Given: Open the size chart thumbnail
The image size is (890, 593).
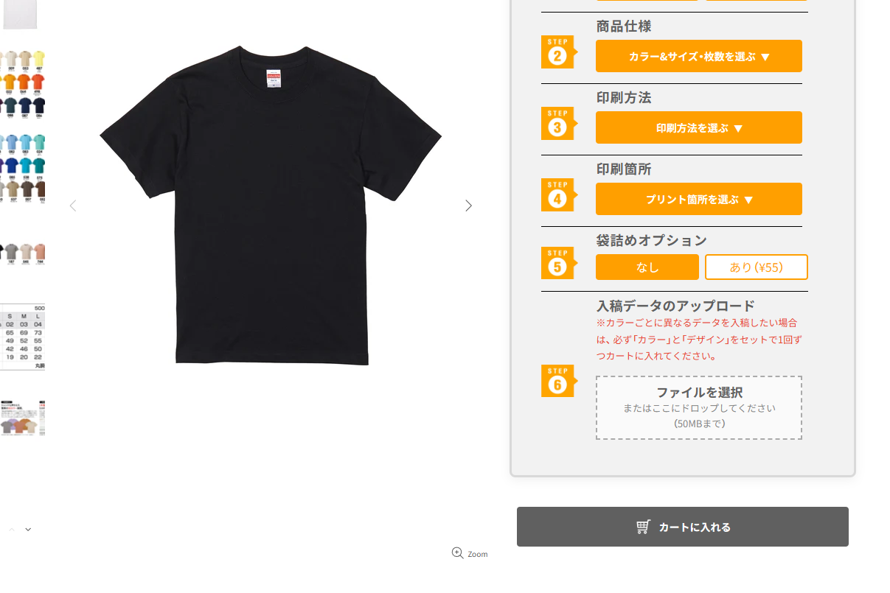Looking at the screenshot, I should pyautogui.click(x=22, y=337).
